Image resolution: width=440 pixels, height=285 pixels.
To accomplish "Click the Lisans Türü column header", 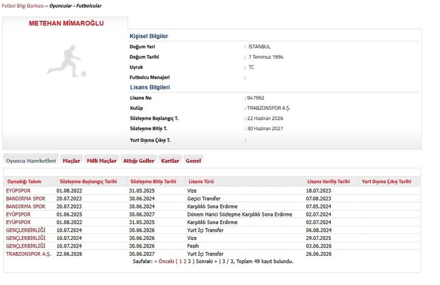I will click(201, 181).
